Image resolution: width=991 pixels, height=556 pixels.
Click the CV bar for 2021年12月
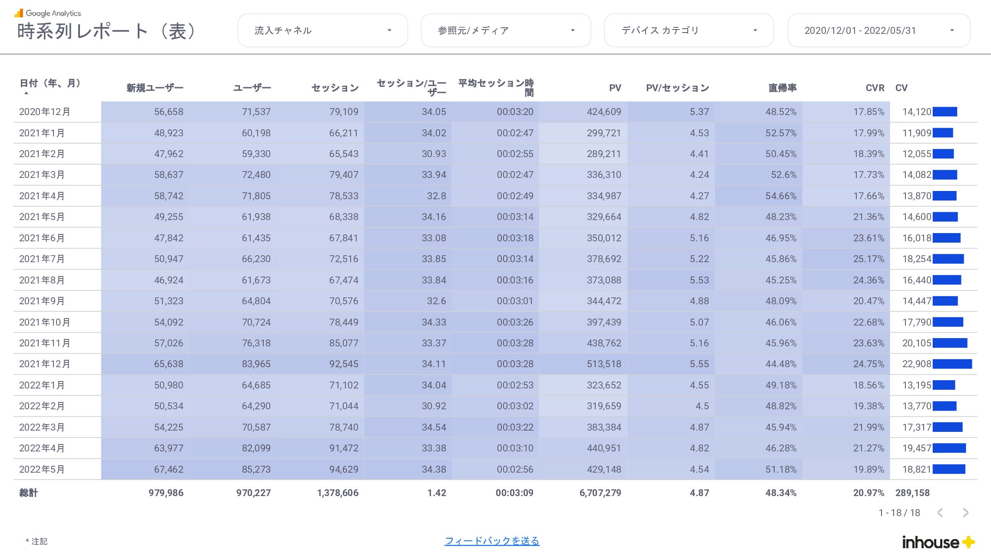tap(952, 364)
